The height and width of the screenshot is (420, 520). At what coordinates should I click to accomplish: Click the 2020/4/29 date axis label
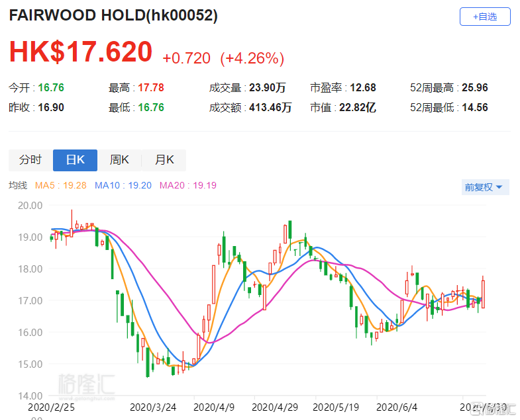pyautogui.click(x=275, y=407)
